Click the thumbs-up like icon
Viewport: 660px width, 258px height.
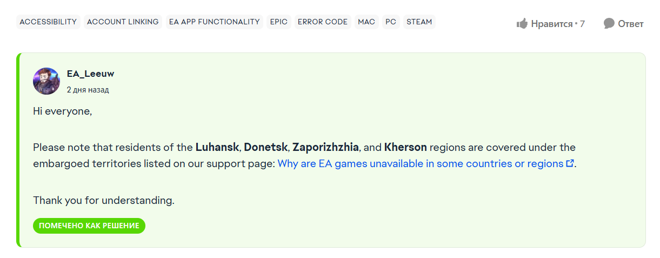[522, 23]
